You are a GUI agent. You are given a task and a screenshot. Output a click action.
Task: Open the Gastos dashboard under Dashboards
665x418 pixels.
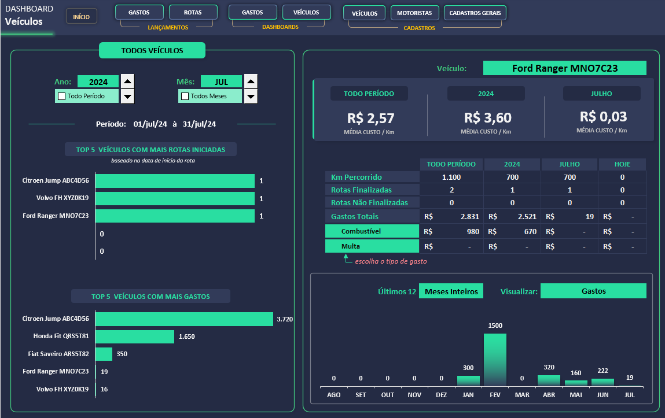point(252,12)
